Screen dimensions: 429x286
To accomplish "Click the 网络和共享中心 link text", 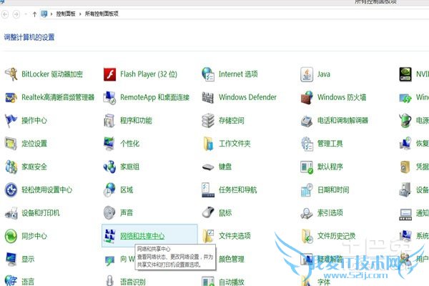I will 142,236.
